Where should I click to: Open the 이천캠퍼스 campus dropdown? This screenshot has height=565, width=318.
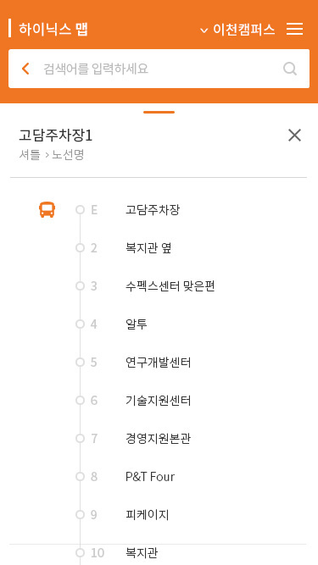[x=238, y=30]
